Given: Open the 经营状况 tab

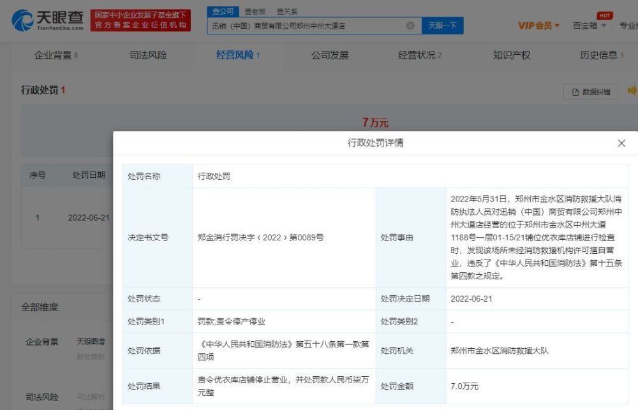Looking at the screenshot, I should click(x=420, y=55).
